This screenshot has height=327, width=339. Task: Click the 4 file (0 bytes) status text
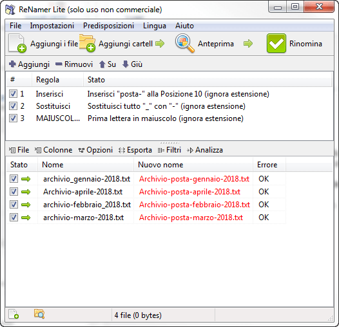[138, 315]
